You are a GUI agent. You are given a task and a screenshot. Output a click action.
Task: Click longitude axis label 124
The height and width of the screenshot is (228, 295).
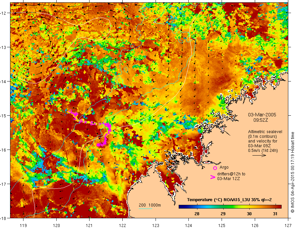(189, 225)
